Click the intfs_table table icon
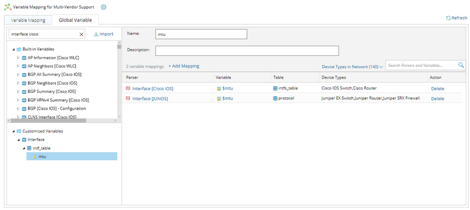The image size is (470, 210). point(275,88)
